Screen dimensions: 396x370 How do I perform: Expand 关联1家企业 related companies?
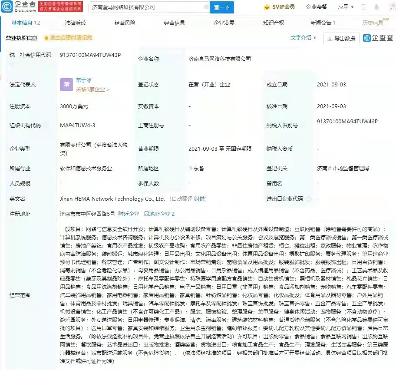(92, 89)
